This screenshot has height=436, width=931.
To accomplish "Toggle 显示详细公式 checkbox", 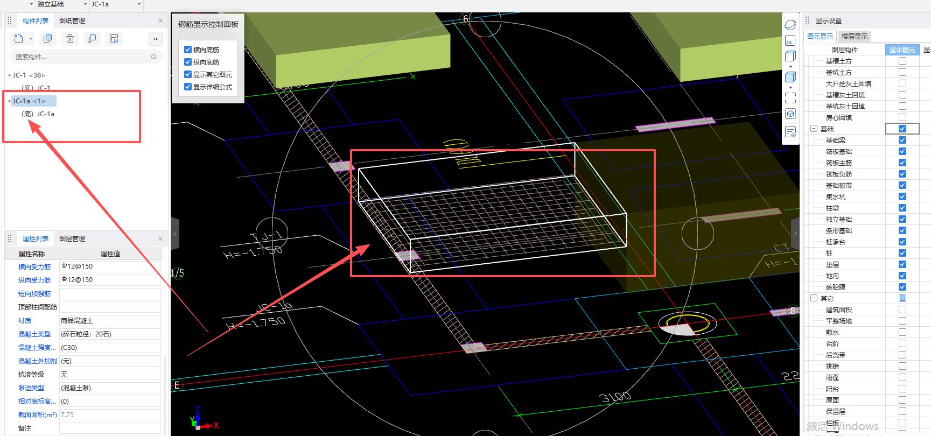I will 188,87.
